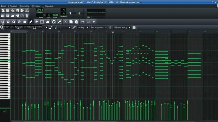The height and width of the screenshot is (122, 218).
Task: Pause playback with the Play/Pause button
Action: [3, 22]
